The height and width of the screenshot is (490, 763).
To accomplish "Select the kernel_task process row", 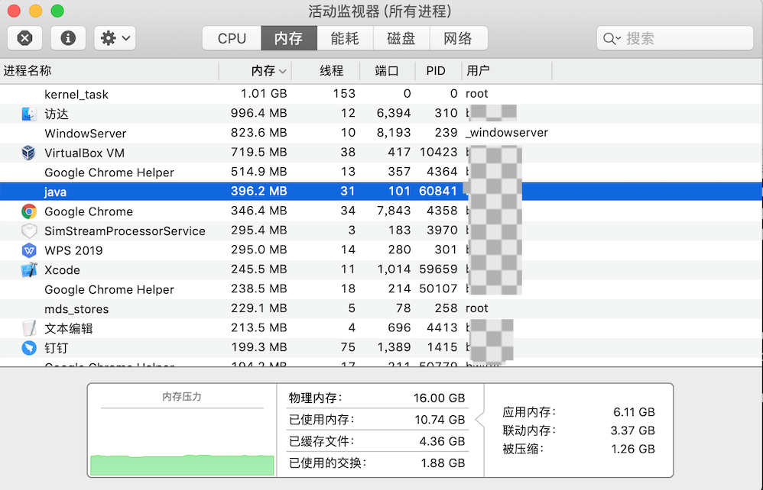I will [381, 94].
